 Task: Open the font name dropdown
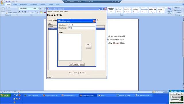pos(33,8)
